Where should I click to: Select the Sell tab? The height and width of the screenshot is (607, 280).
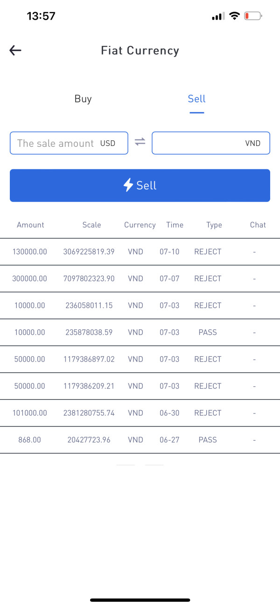tap(196, 99)
